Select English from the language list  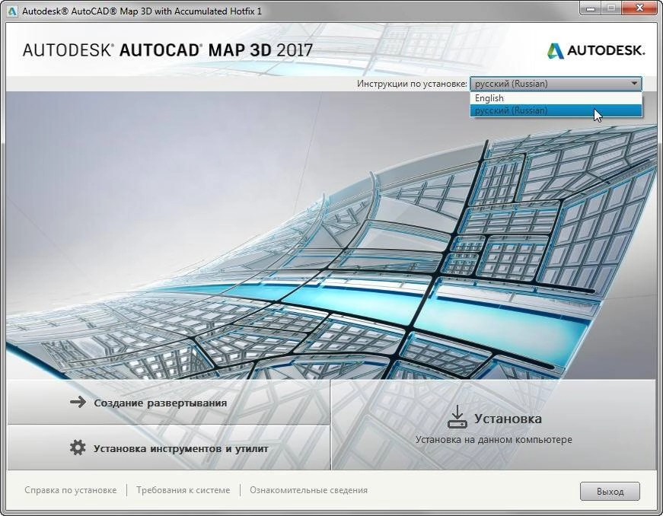tap(556, 98)
